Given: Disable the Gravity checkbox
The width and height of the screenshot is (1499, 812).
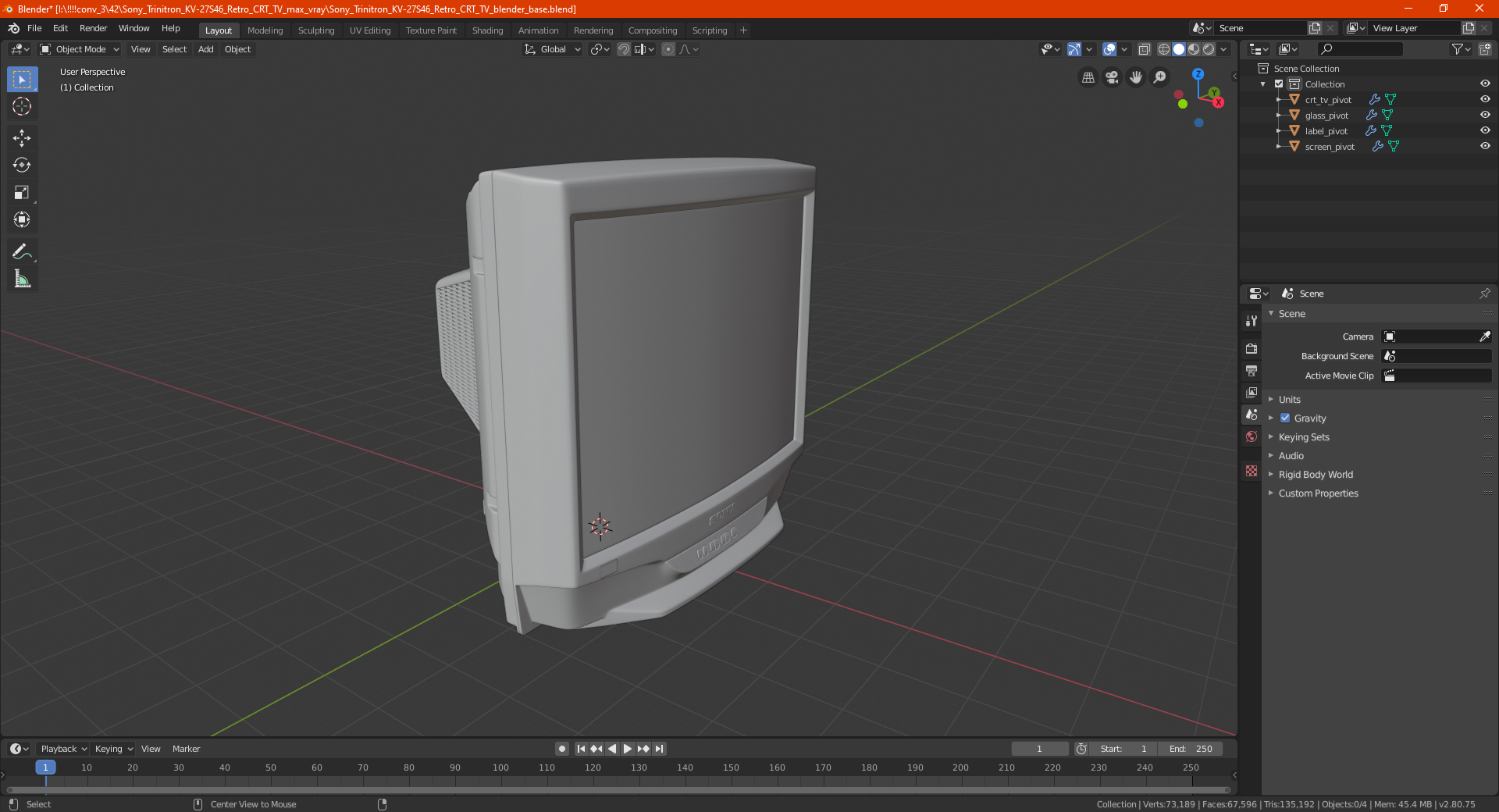Looking at the screenshot, I should click(x=1285, y=418).
